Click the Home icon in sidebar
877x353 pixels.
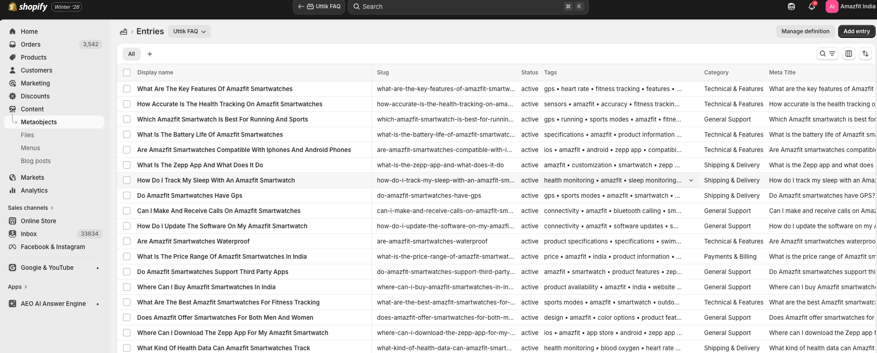pos(12,31)
